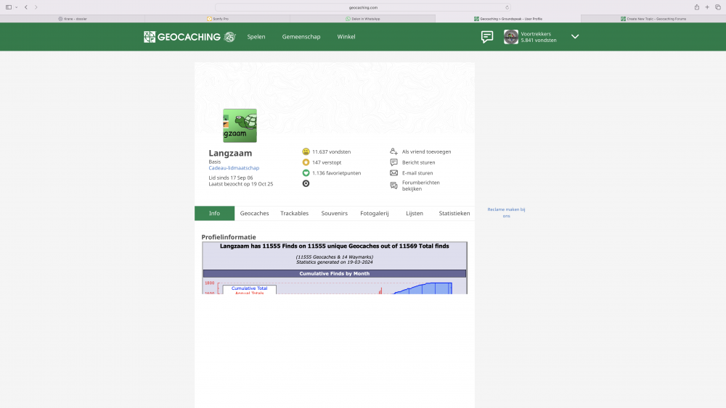Click Bericht sturen link
The width and height of the screenshot is (726, 408).
(418, 162)
